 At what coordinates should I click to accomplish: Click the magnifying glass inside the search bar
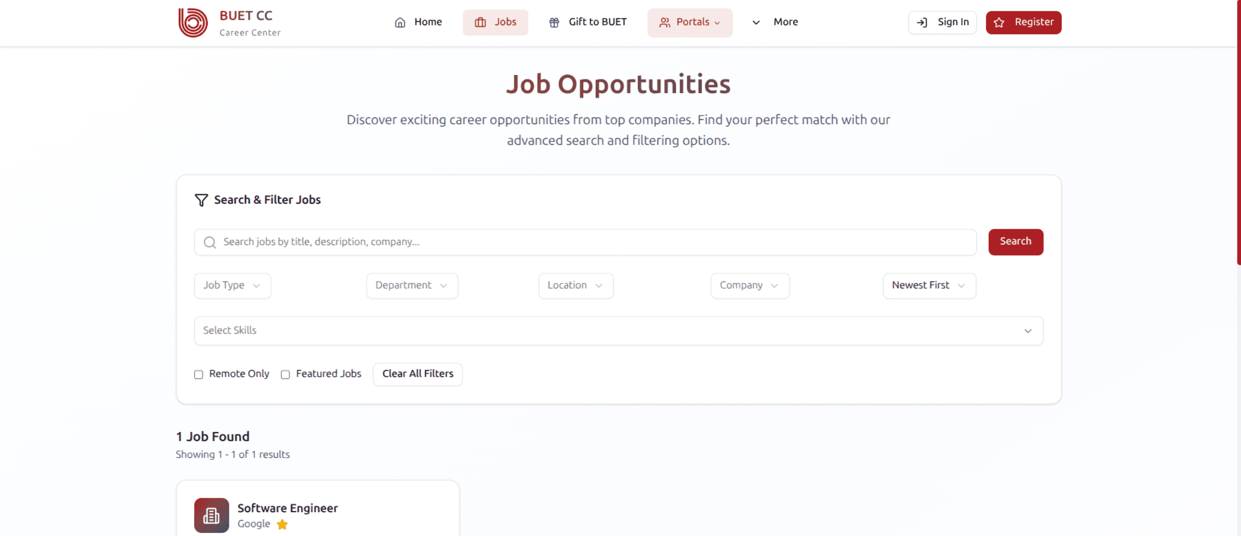click(x=210, y=242)
